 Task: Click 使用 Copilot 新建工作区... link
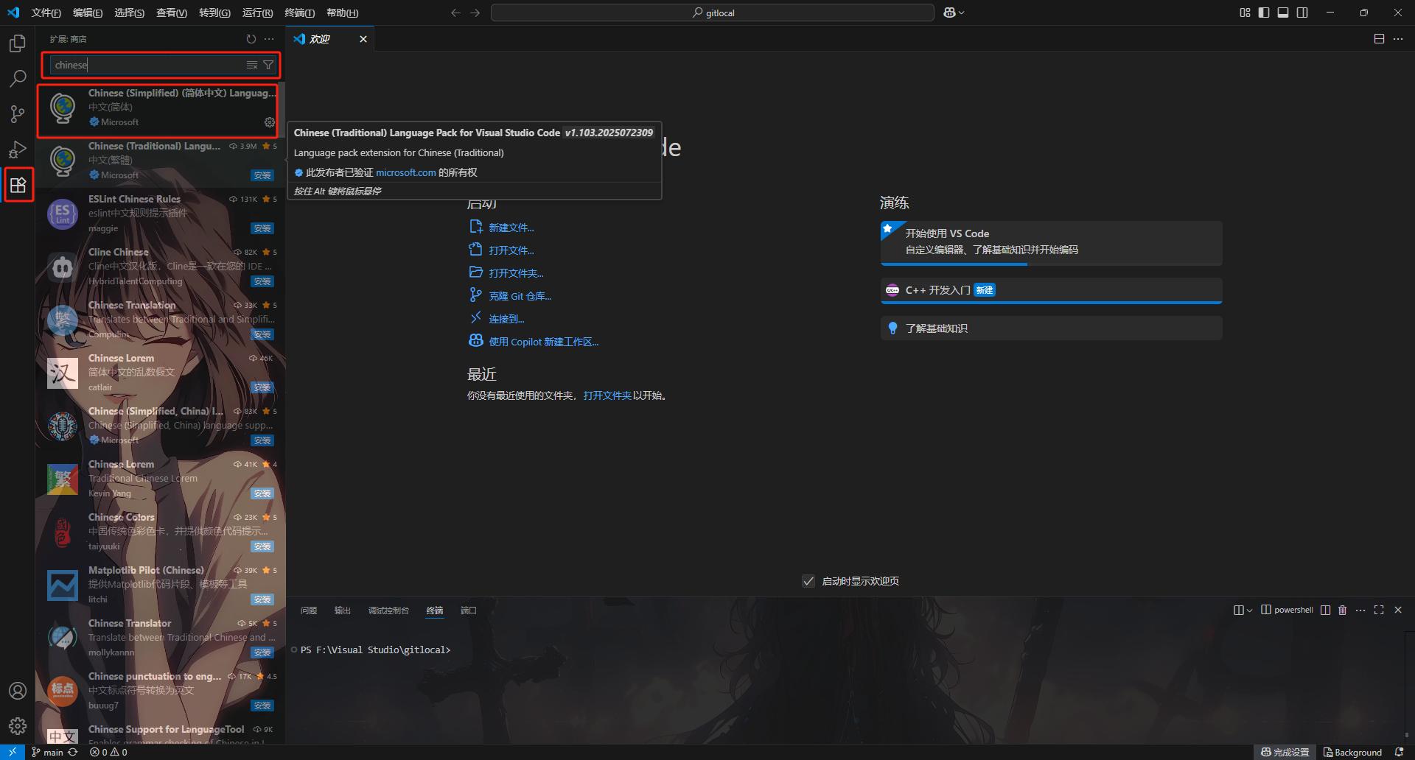coord(544,342)
